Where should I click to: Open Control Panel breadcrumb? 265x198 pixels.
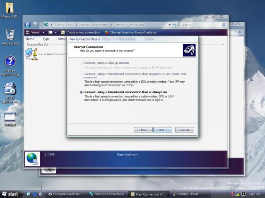pyautogui.click(x=64, y=25)
